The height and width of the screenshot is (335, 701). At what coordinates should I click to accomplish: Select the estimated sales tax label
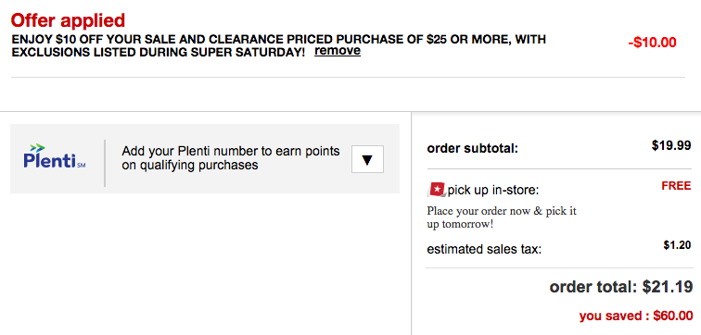point(484,249)
